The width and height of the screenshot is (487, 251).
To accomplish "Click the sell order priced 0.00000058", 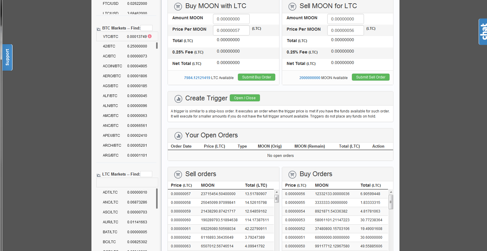I will [221, 203].
